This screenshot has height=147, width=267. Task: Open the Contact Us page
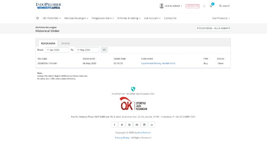[x=170, y=18]
